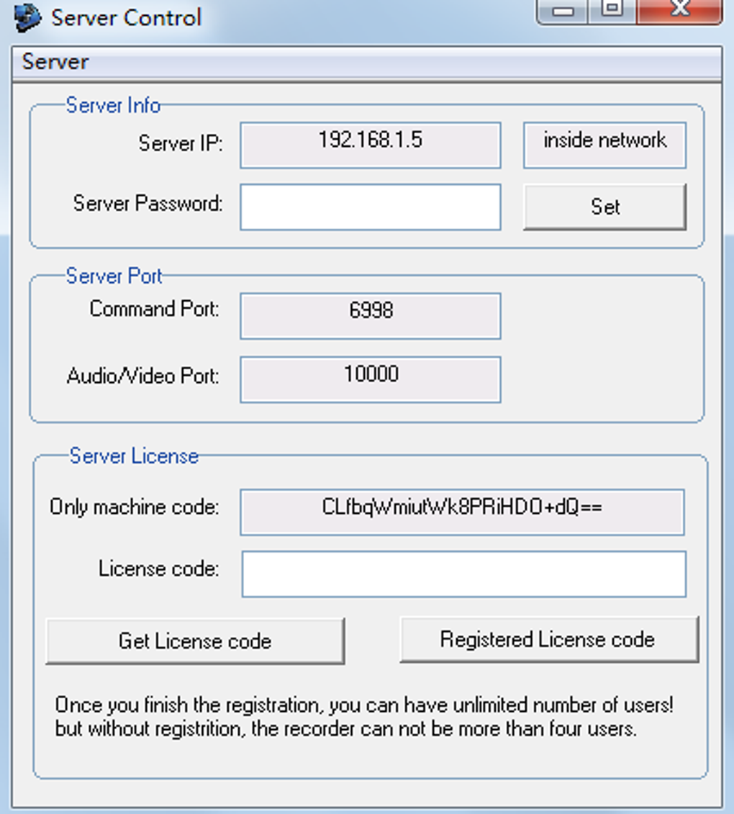Click the Only machine code field
Viewport: 734px width, 814px height.
point(462,512)
